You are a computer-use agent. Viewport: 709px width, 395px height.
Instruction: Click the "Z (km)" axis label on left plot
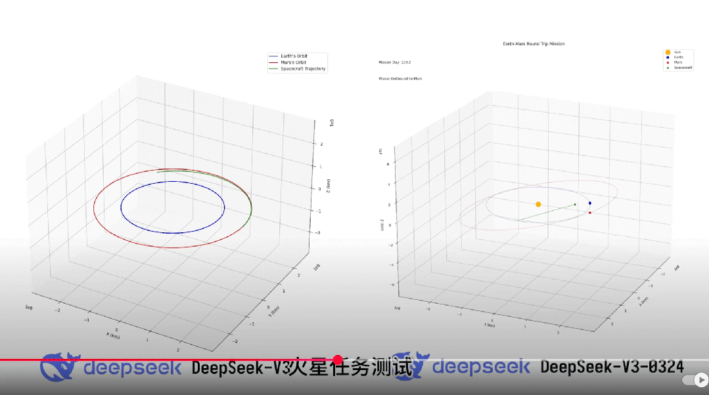click(329, 186)
